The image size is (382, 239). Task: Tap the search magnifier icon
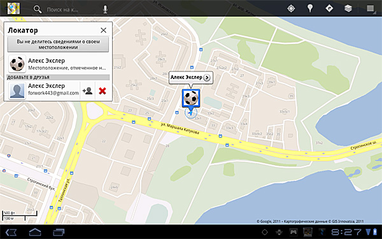click(38, 10)
